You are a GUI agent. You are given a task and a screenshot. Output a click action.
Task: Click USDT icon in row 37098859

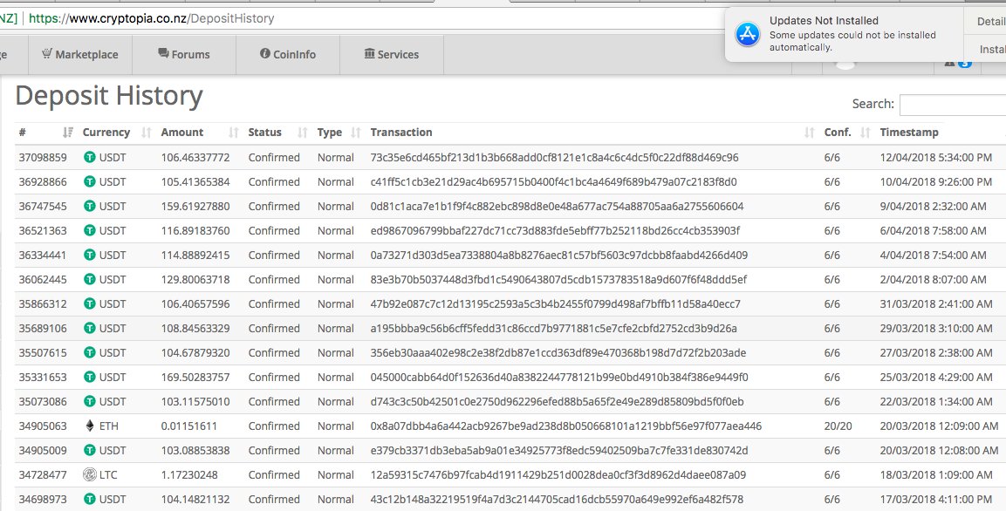(90, 157)
